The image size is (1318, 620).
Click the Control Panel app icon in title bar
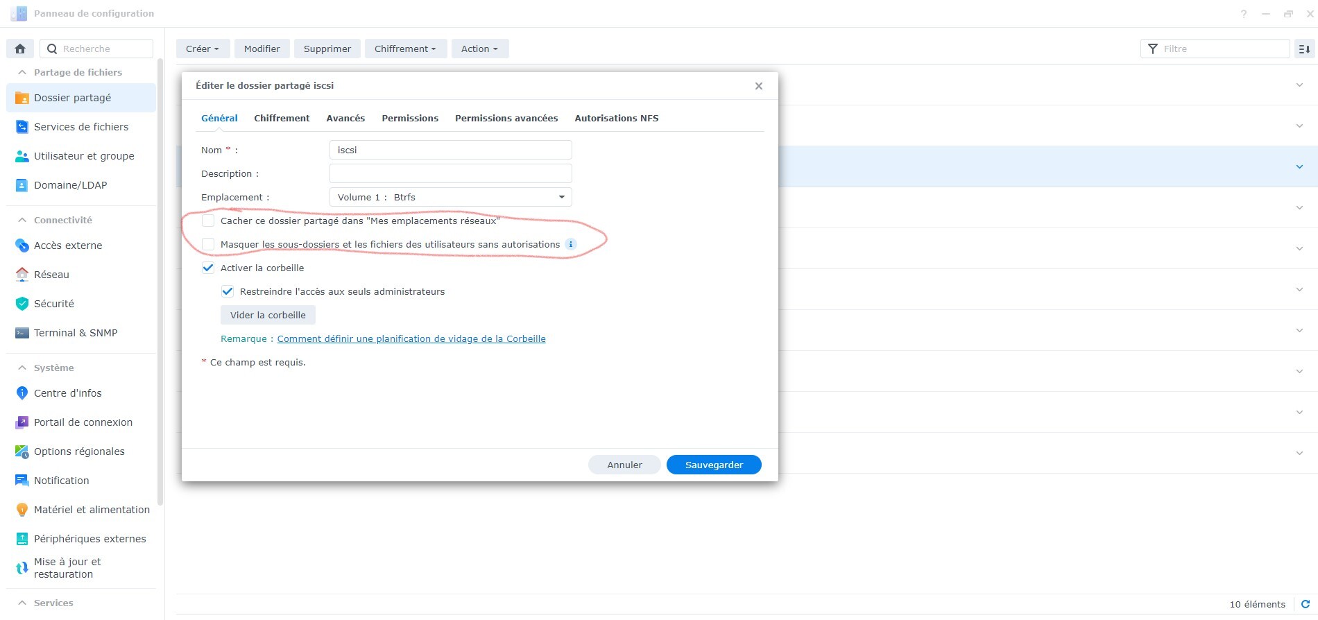coord(19,14)
